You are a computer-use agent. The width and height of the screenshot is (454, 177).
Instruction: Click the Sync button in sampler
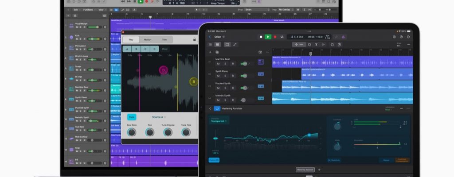point(132,117)
